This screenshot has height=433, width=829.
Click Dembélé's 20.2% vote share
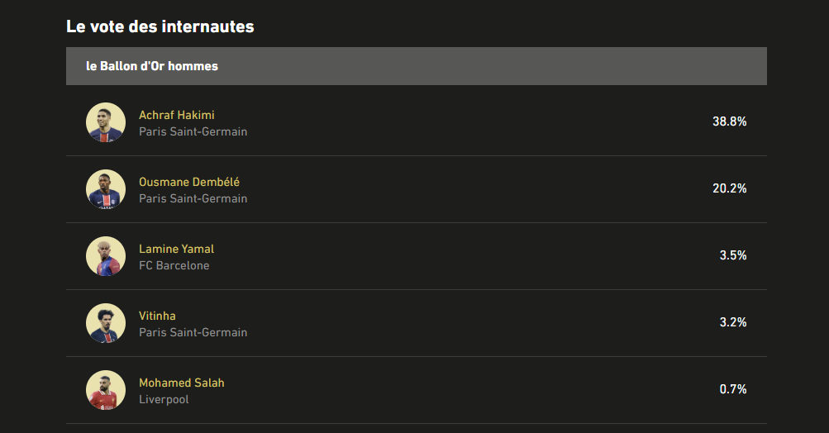(729, 188)
